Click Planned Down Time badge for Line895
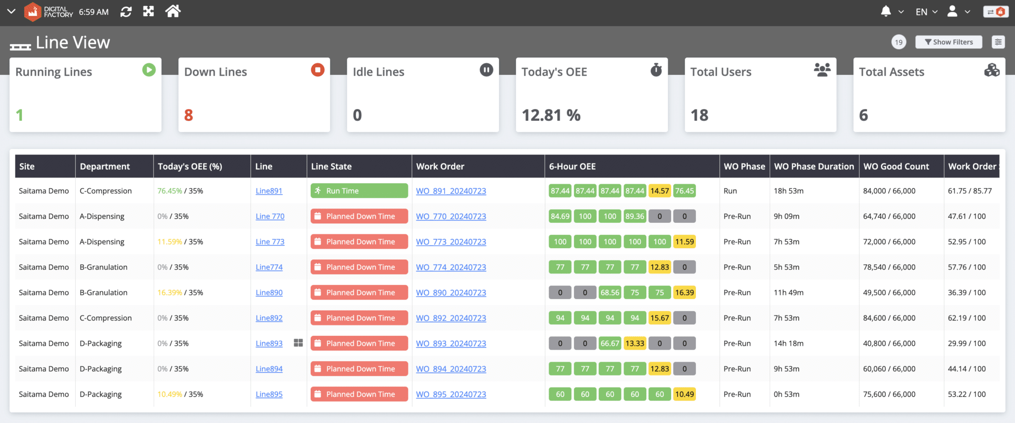The height and width of the screenshot is (423, 1015). point(359,394)
